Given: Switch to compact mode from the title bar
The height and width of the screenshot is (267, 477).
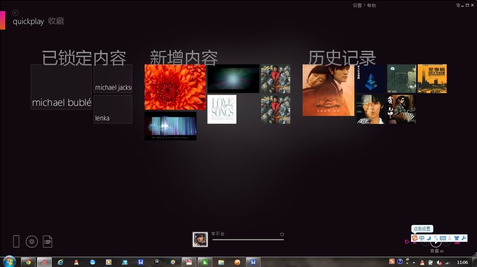Looking at the screenshot, I should pyautogui.click(x=458, y=5).
